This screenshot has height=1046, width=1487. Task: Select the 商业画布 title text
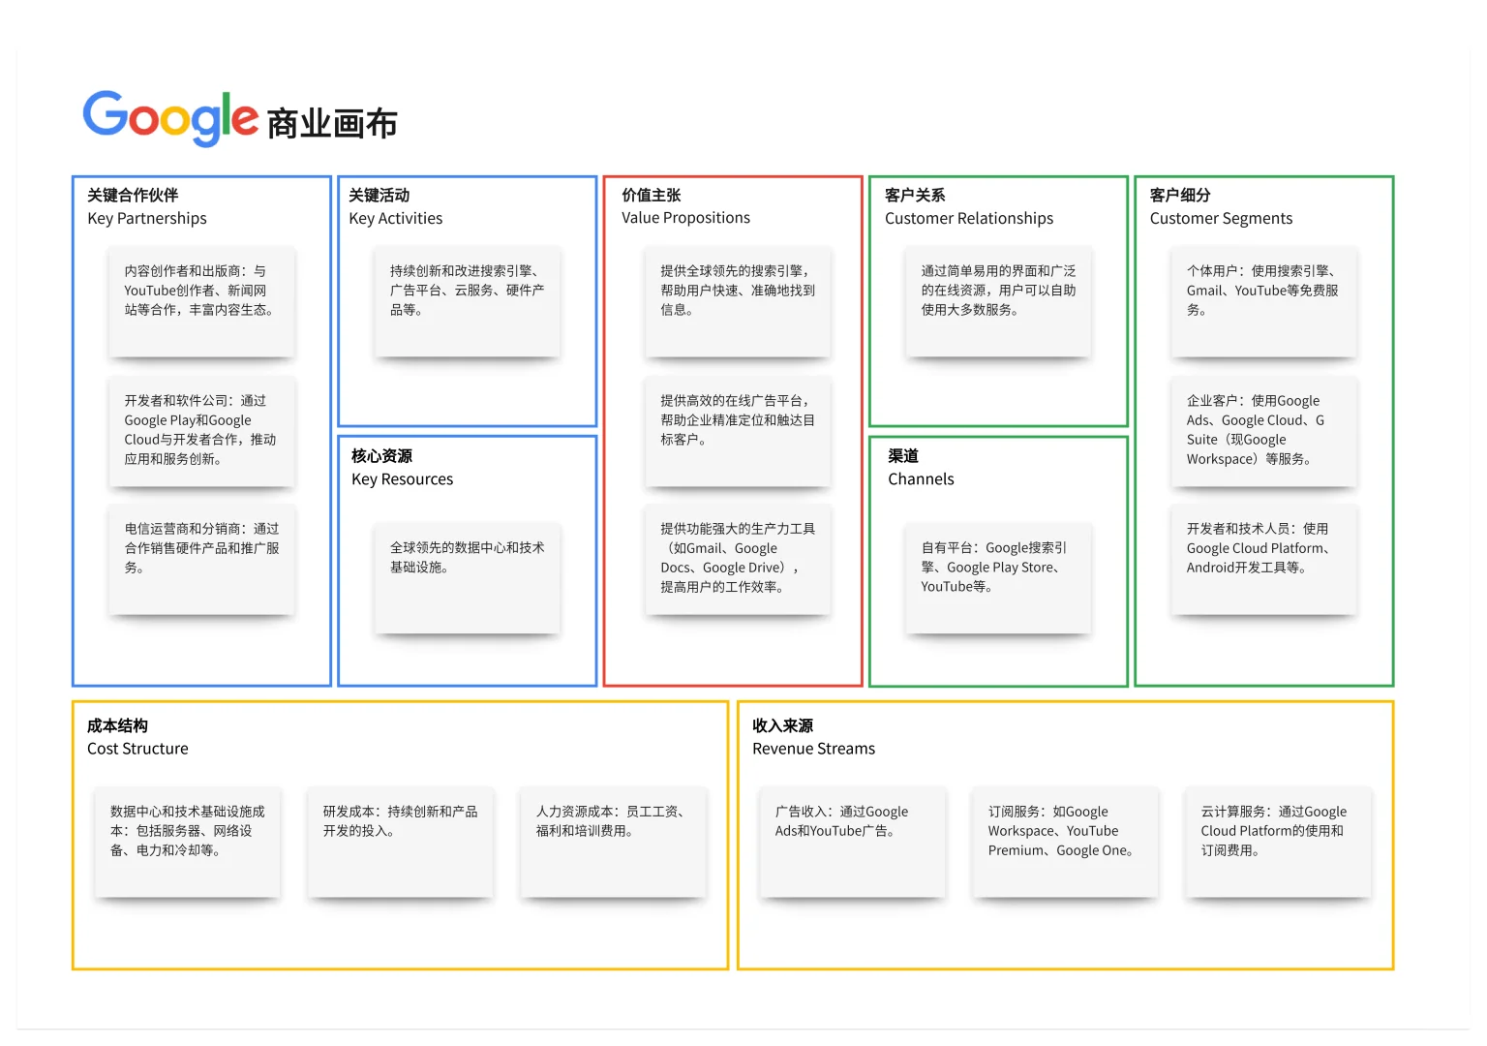332,124
